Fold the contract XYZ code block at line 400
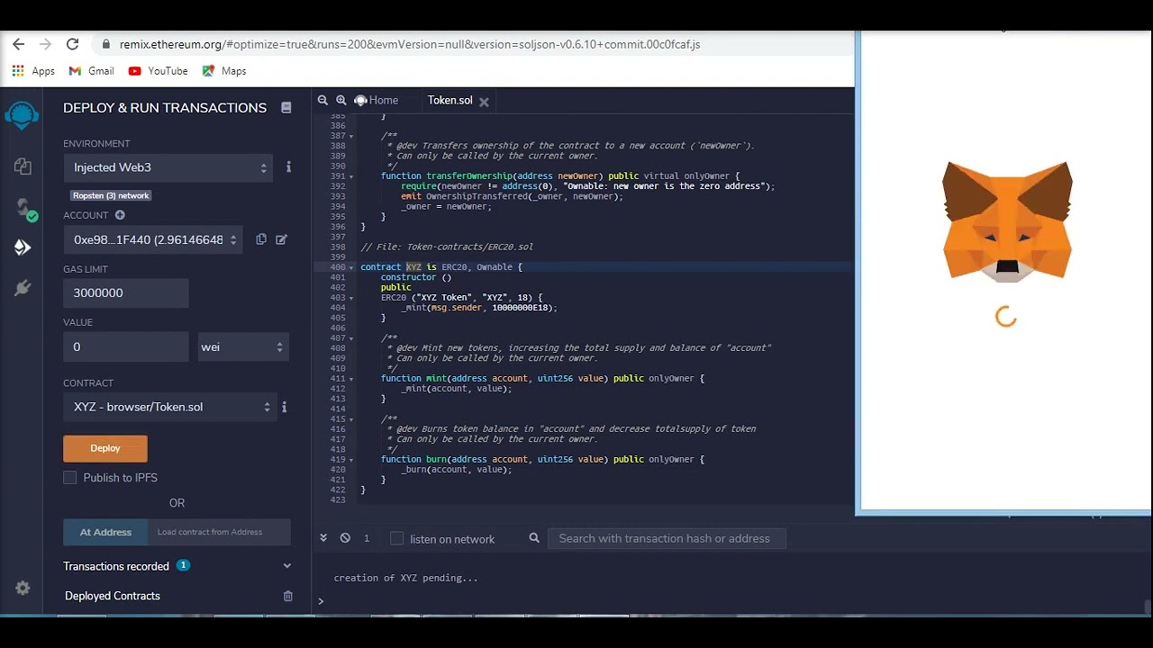The height and width of the screenshot is (648, 1153). pyautogui.click(x=351, y=267)
